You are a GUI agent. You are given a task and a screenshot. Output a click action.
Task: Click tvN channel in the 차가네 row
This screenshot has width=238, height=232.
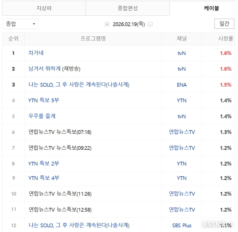pos(182,53)
